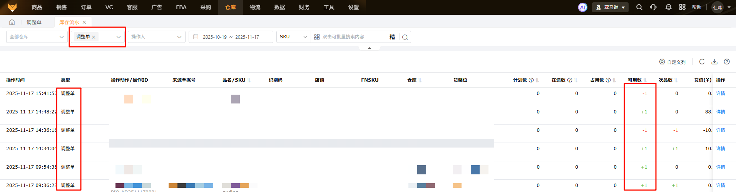Screen dimensions: 736x192
Task: Click the batch search grid icon
Action: tap(317, 37)
